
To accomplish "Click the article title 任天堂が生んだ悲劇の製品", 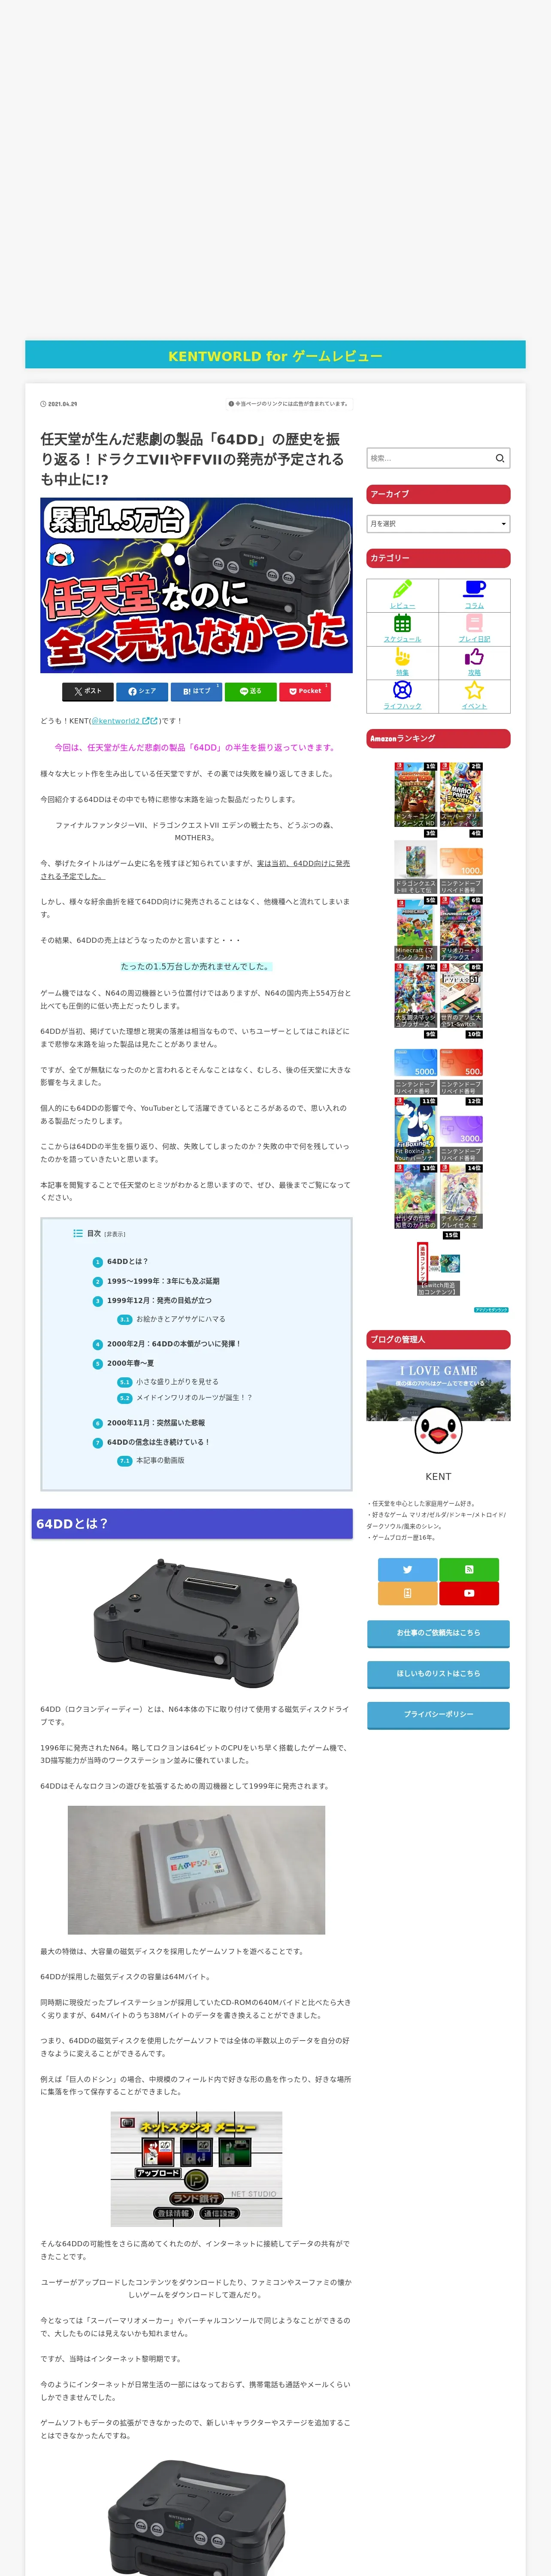I will [192, 459].
